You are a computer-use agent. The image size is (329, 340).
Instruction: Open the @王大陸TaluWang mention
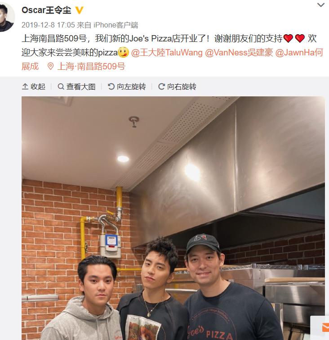(167, 53)
